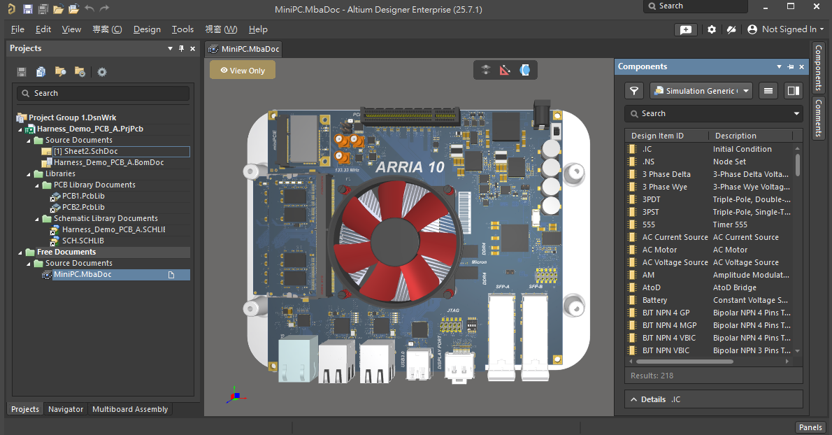Screen dimensions: 832x435
Task: Click the Save All icon in the title bar
Action: click(43, 9)
